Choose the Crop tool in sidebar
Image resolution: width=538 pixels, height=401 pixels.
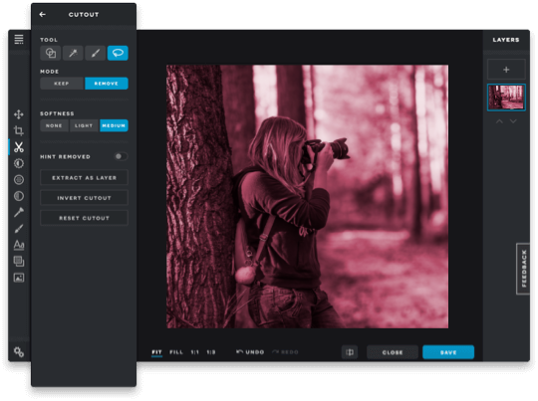[19, 130]
